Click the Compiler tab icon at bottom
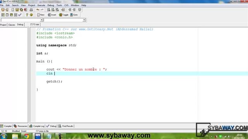The width and height of the screenshot is (248, 139). click(x=2, y=126)
